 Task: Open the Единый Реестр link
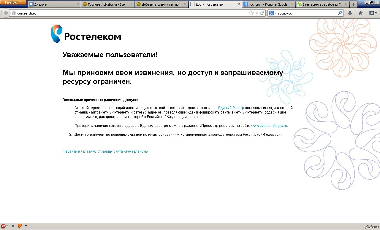click(231, 108)
